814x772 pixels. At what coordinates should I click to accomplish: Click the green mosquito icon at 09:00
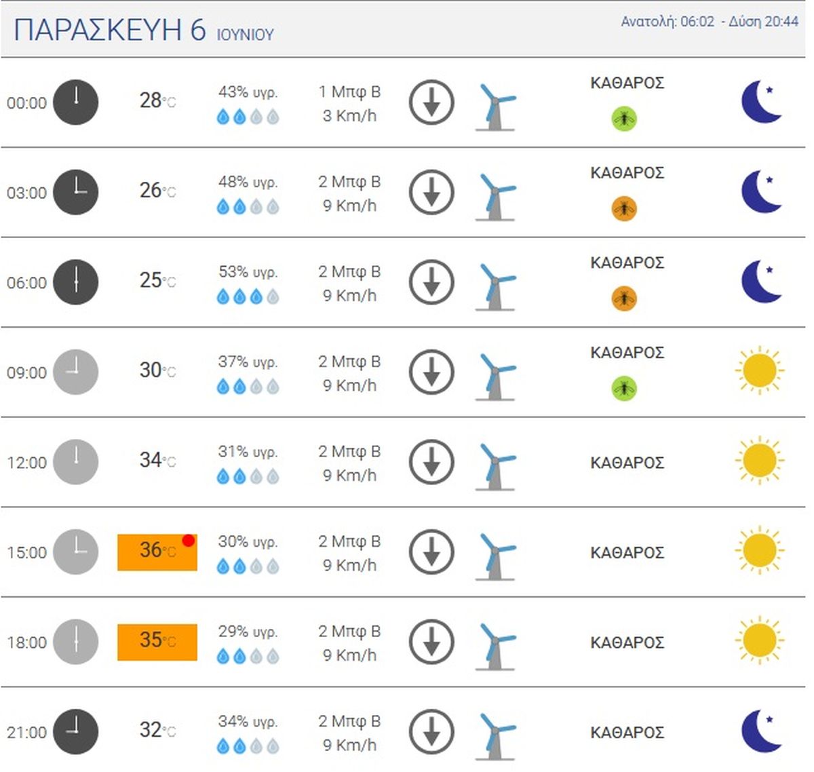pos(624,388)
